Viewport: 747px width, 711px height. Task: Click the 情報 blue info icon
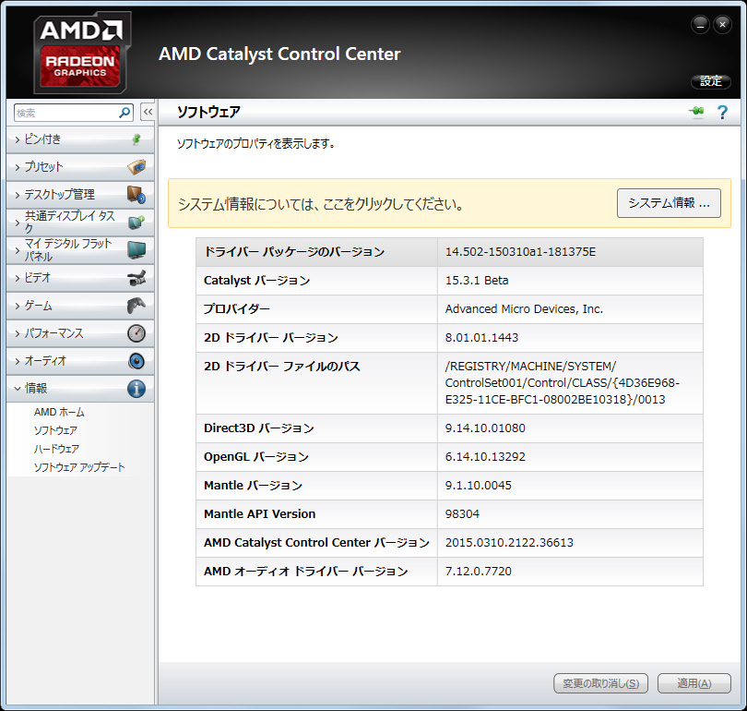[136, 389]
